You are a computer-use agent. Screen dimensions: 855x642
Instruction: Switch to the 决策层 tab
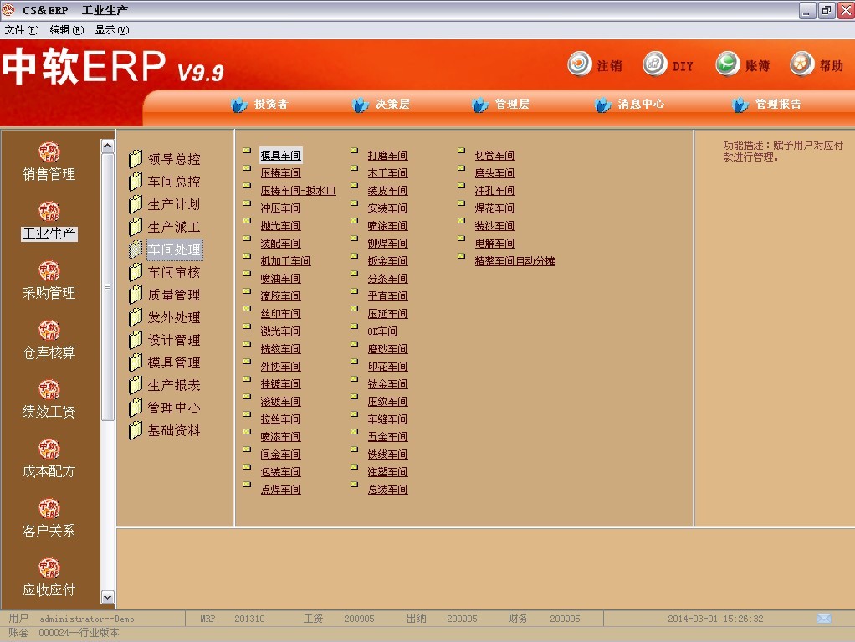coord(382,105)
